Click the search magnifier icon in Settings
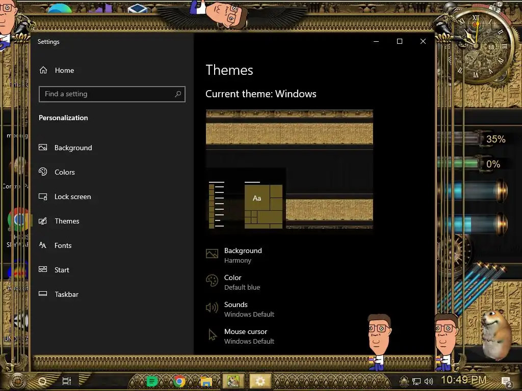The image size is (522, 391). coord(178,94)
